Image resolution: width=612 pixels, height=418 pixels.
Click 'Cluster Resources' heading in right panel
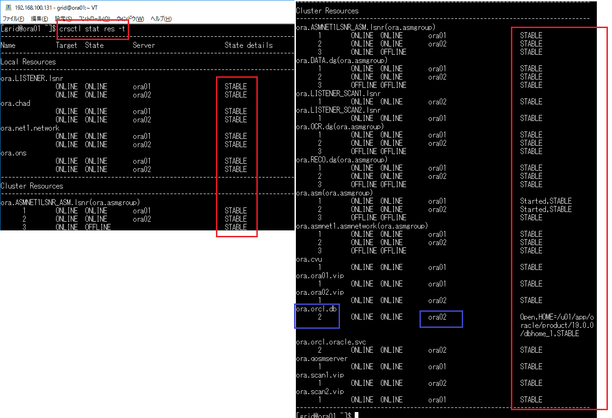(327, 10)
